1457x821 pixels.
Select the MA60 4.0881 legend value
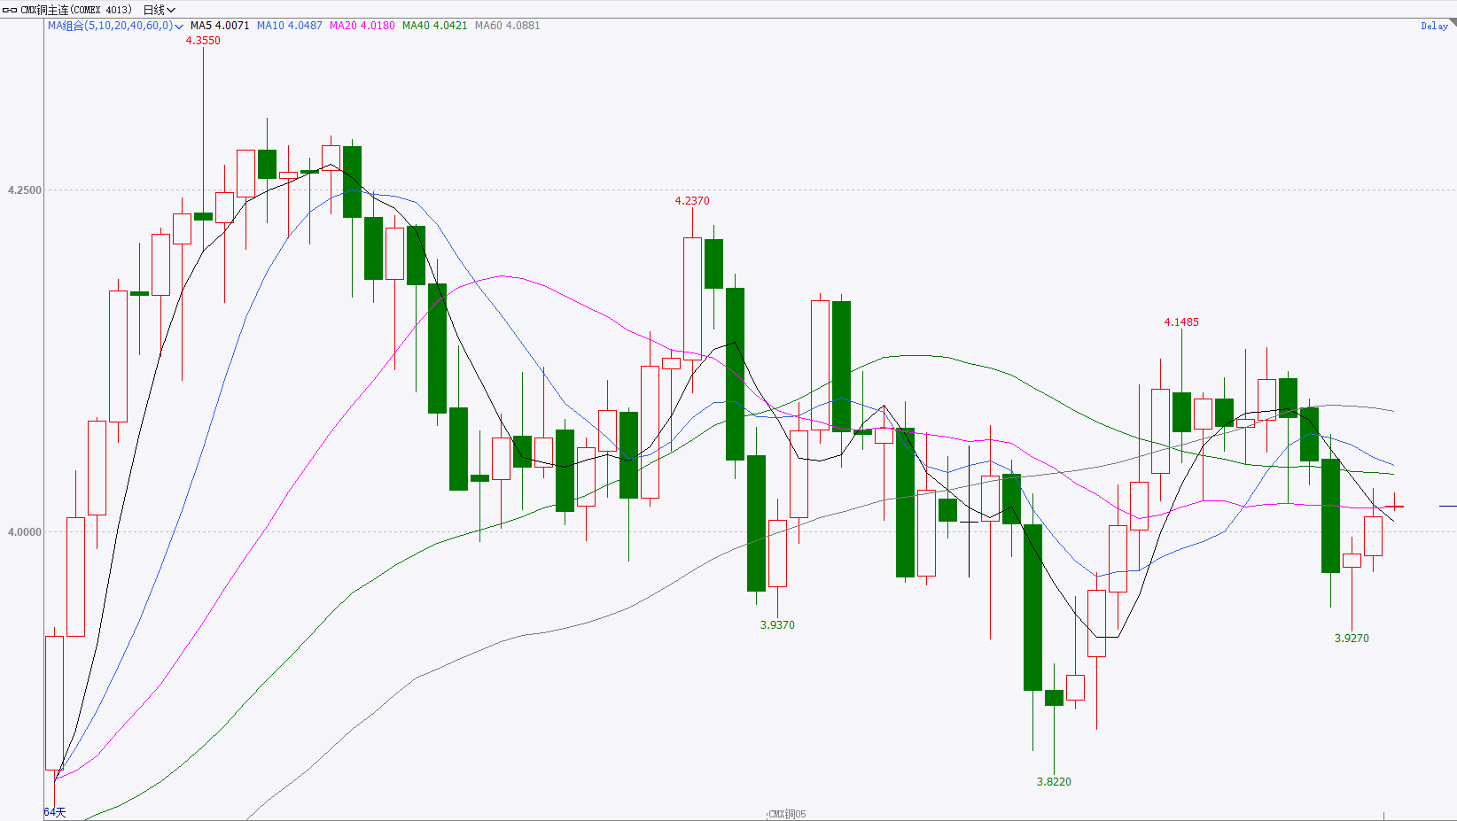(x=508, y=26)
